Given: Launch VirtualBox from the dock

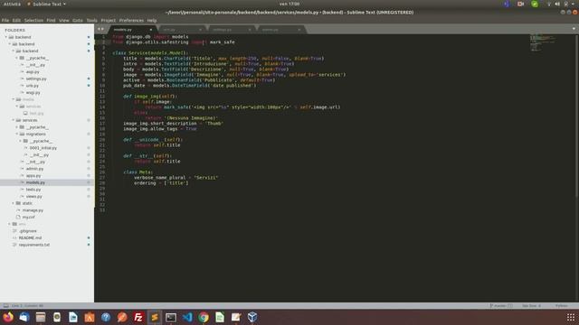Looking at the screenshot, I should point(252,317).
